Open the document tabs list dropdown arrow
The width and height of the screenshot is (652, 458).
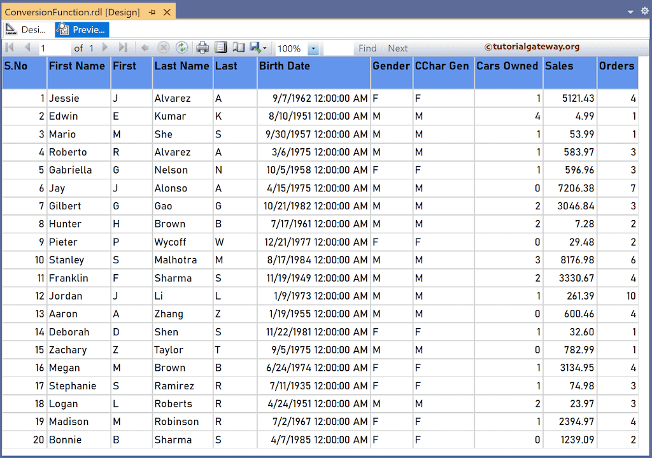[x=630, y=11]
